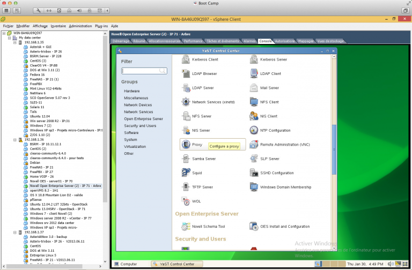
Task: Select the Solaris 11 VM in the tree
Action: pos(37,107)
